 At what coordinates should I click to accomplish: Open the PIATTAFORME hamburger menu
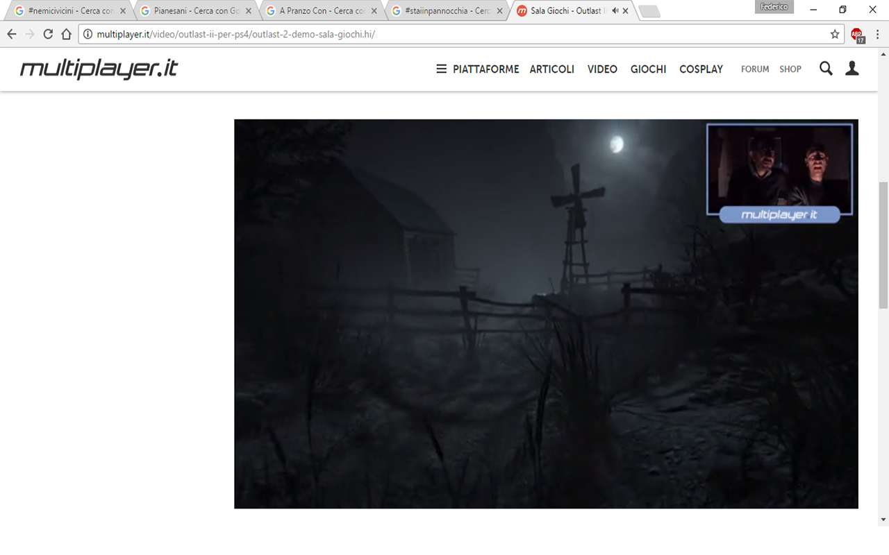478,69
